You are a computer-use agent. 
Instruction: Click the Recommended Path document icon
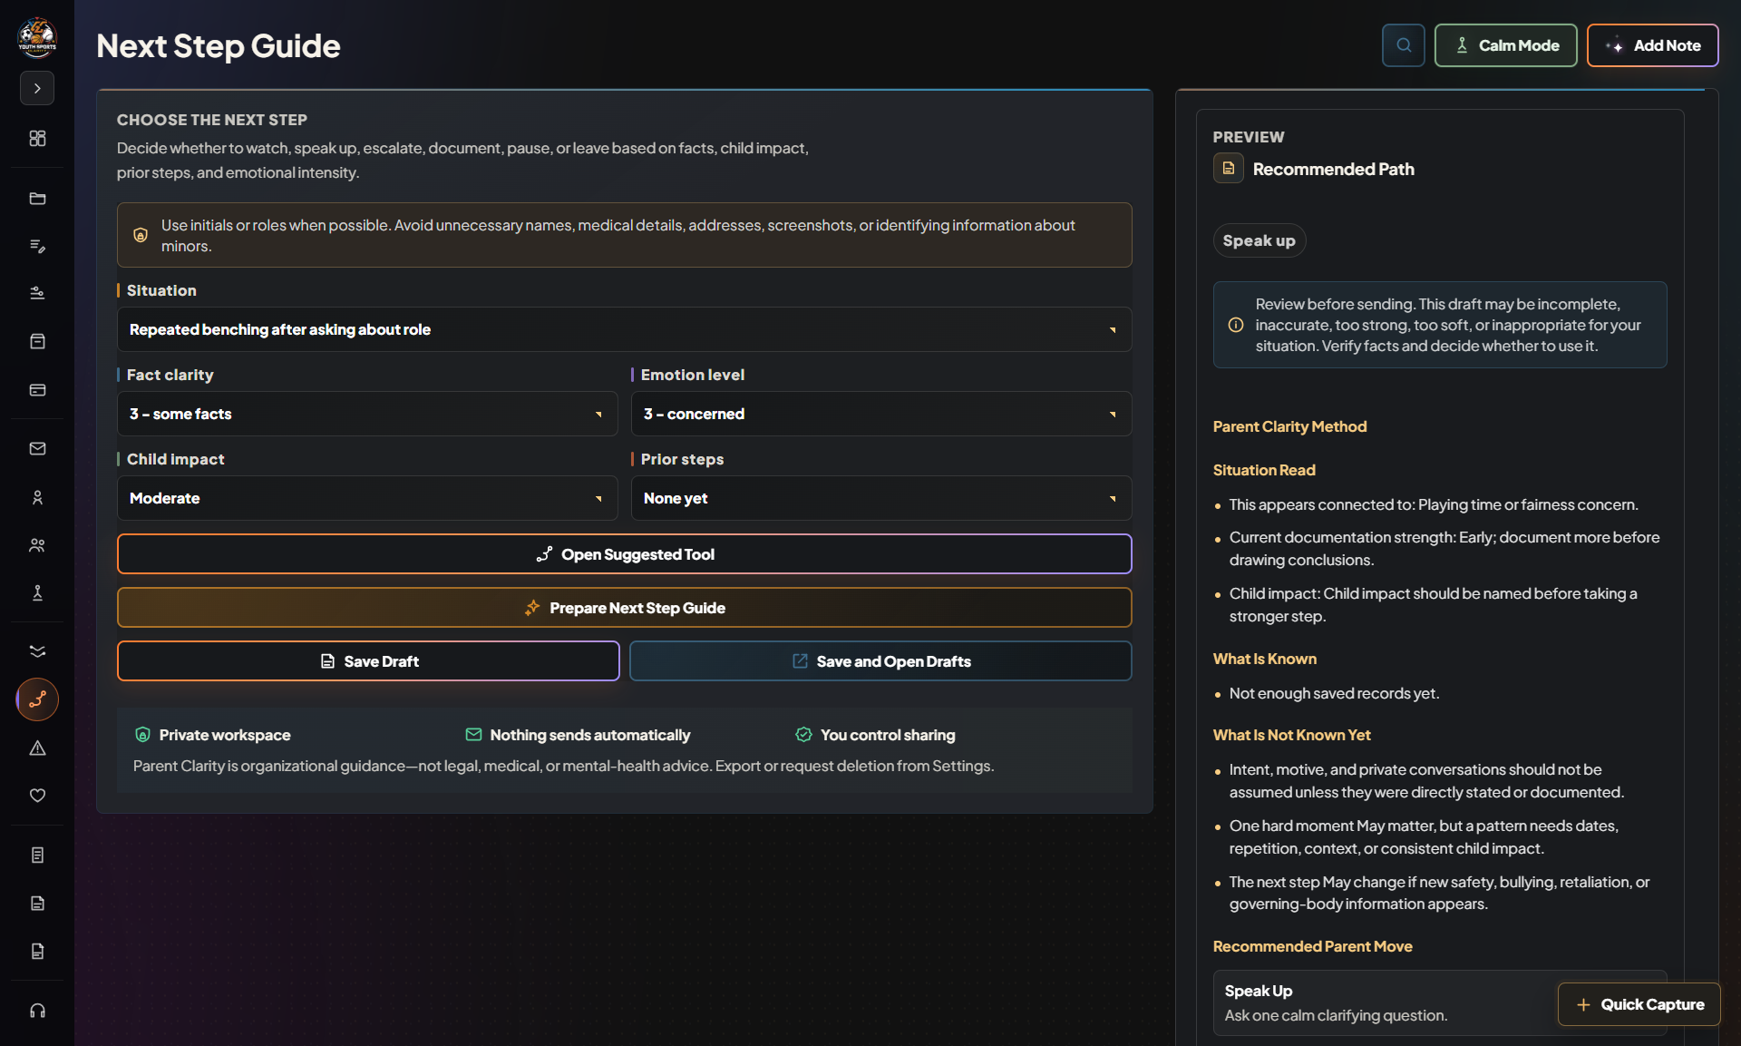tap(1229, 169)
